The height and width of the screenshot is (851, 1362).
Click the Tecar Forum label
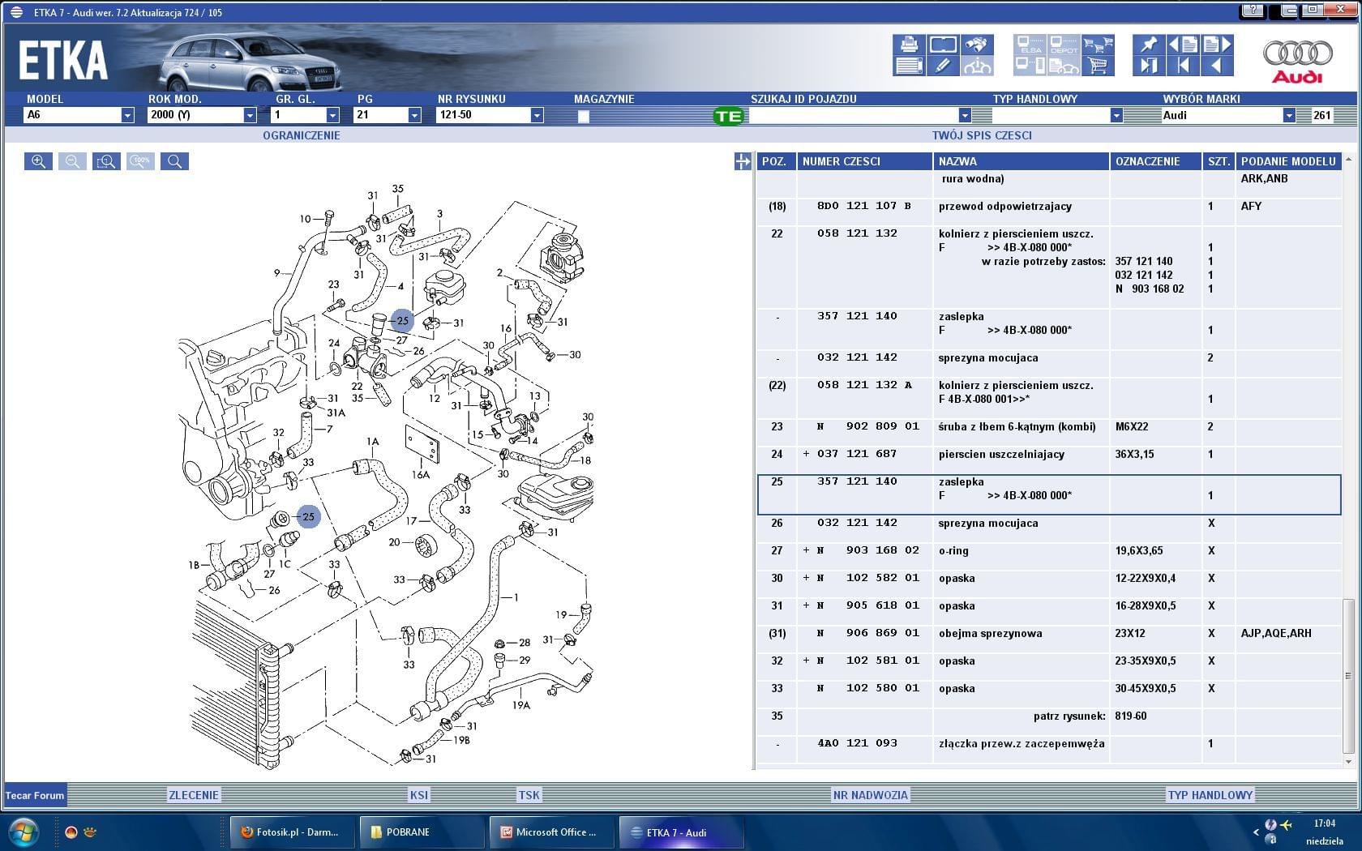[35, 795]
